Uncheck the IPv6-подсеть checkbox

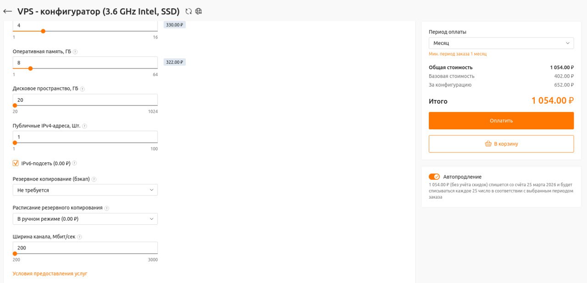16,163
